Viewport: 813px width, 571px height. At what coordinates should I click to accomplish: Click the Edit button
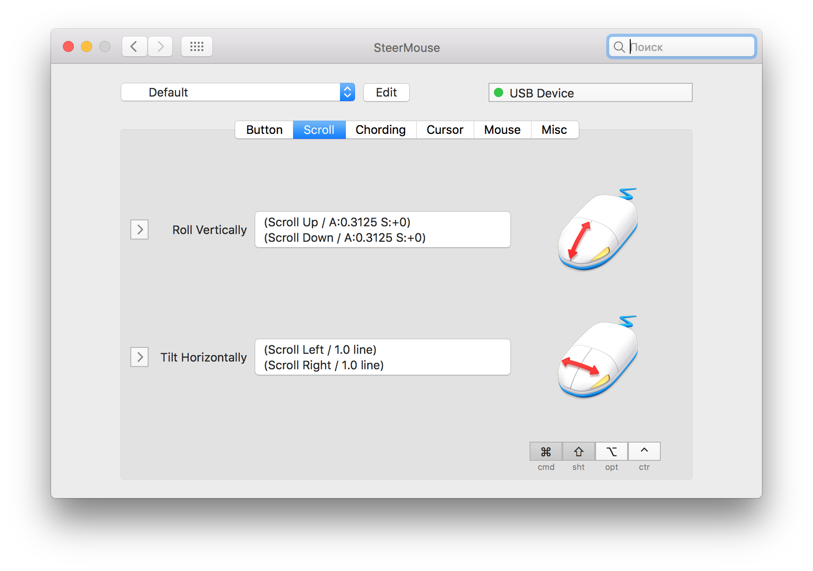pos(386,92)
